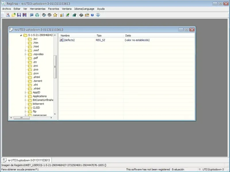Select the .torrent key folder
Image resolution: width=230 pixels, height=172 pixels.
tap(35, 81)
